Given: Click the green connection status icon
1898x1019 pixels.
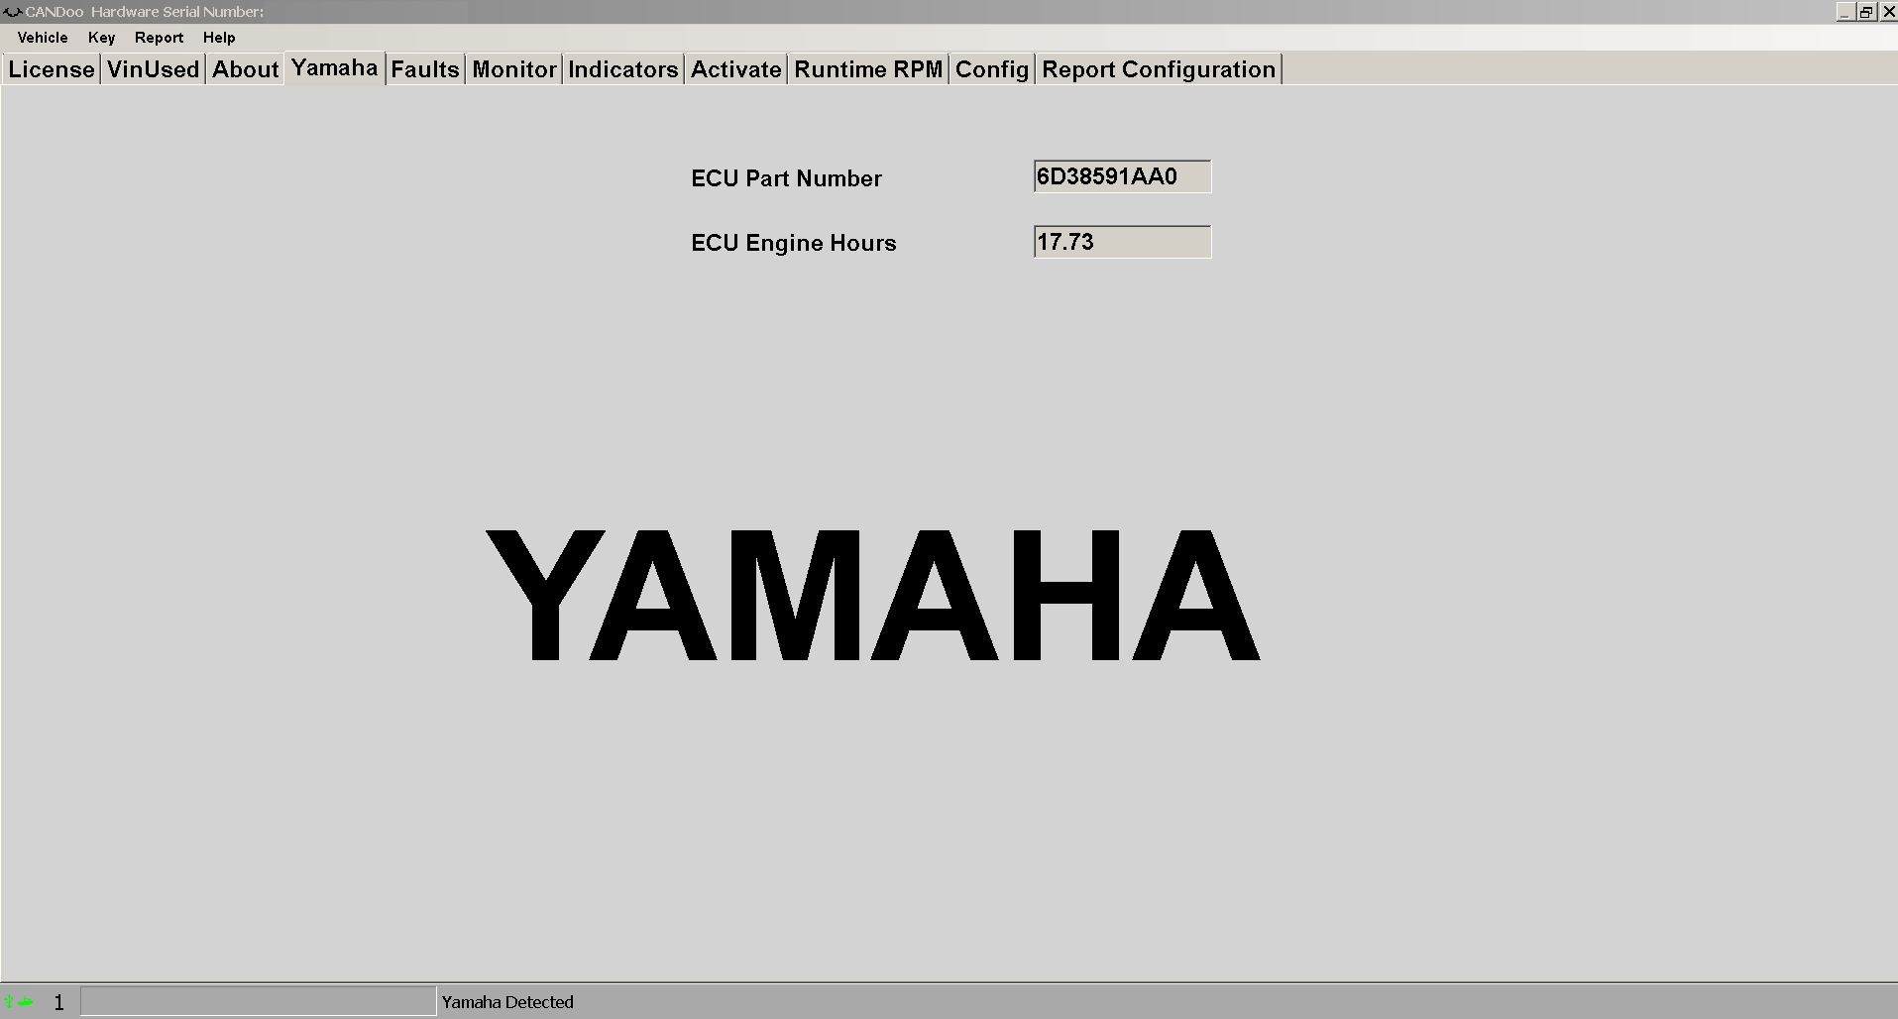Looking at the screenshot, I should click(x=19, y=1002).
